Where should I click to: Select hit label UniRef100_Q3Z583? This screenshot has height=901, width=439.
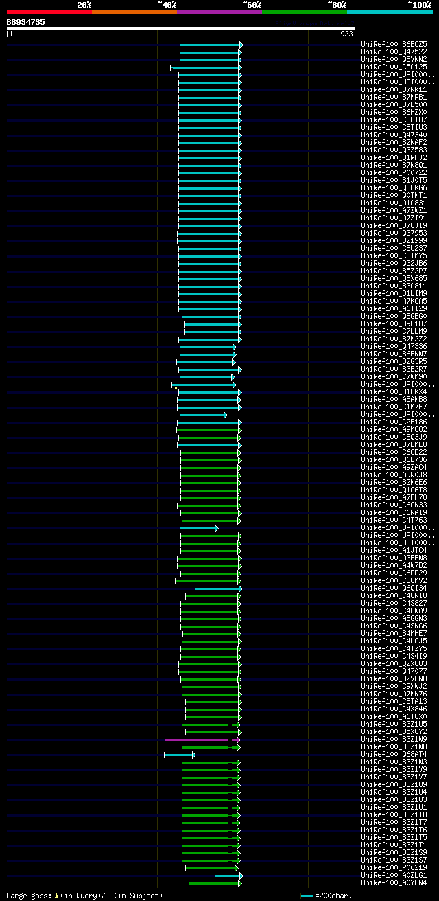[395, 150]
